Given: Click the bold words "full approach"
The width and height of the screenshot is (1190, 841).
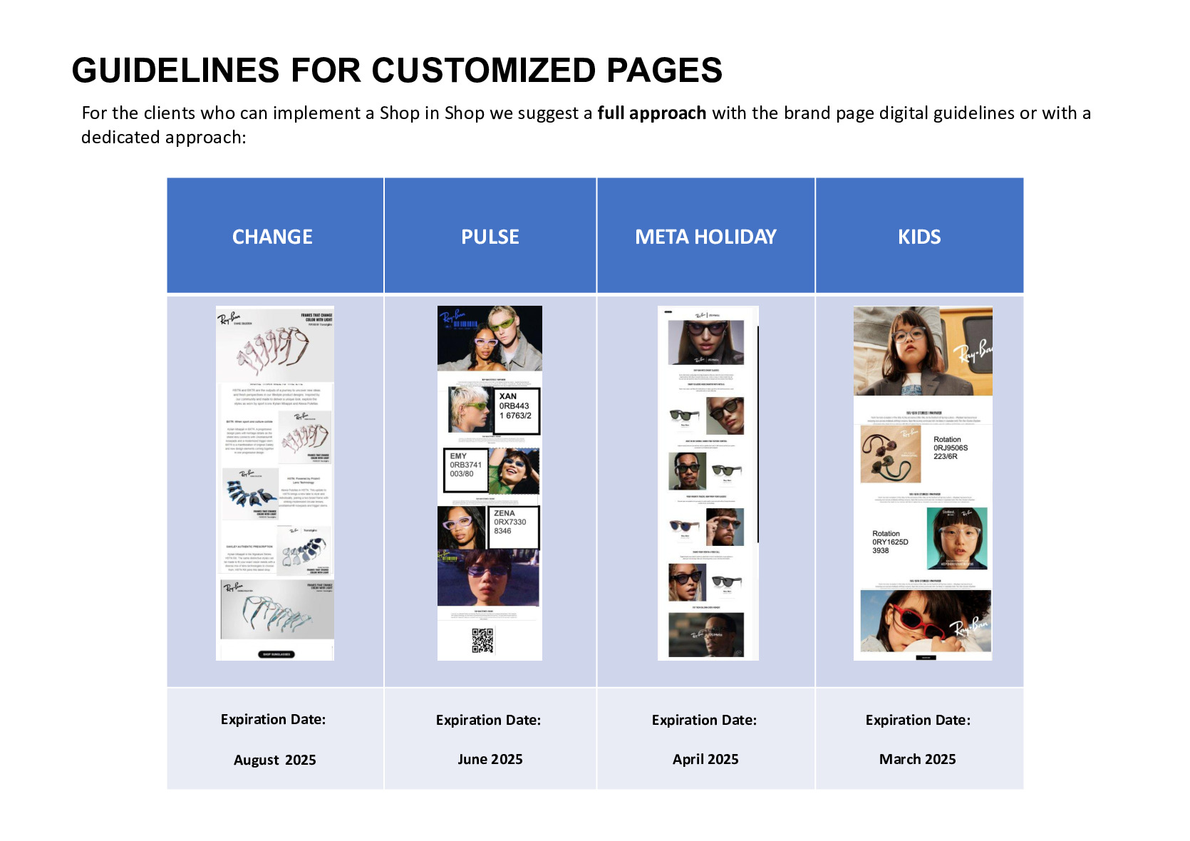Looking at the screenshot, I should [x=652, y=113].
